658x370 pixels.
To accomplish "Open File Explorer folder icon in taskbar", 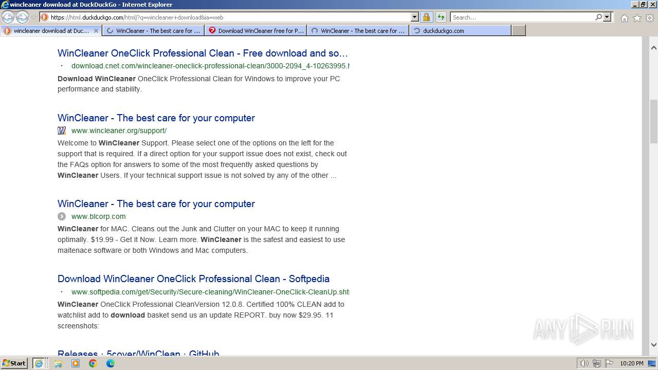I will (58, 363).
